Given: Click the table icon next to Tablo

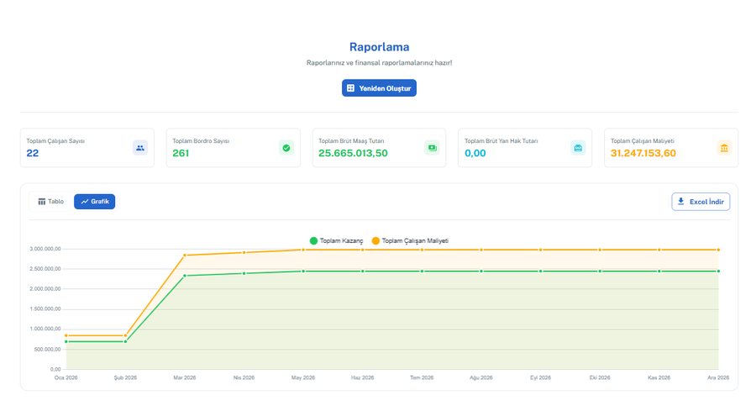Looking at the screenshot, I should [42, 202].
